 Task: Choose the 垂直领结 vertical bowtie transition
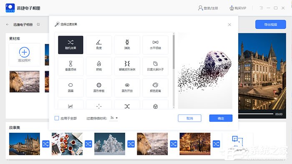70,66
